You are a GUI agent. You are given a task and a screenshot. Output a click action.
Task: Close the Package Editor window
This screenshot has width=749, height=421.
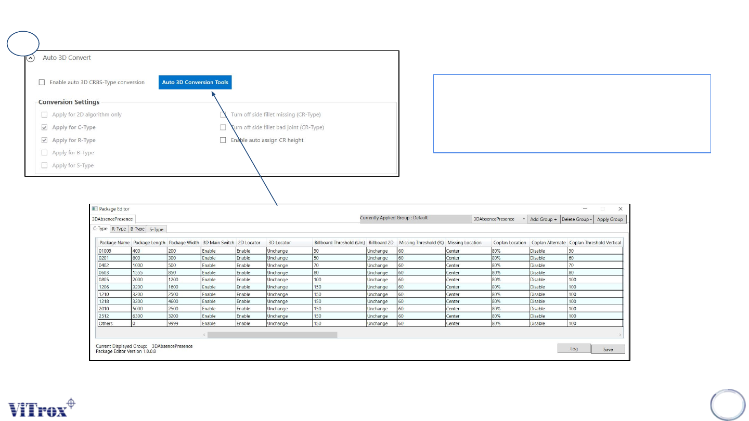[620, 208]
